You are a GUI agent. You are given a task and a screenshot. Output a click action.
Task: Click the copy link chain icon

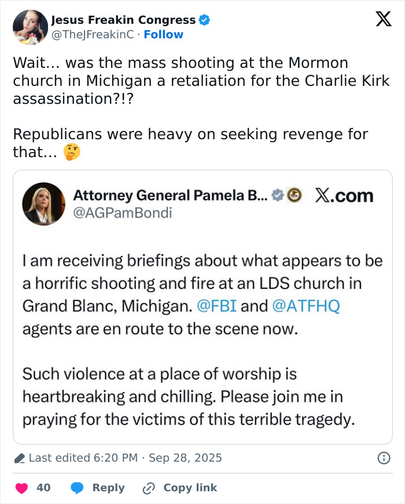(148, 488)
